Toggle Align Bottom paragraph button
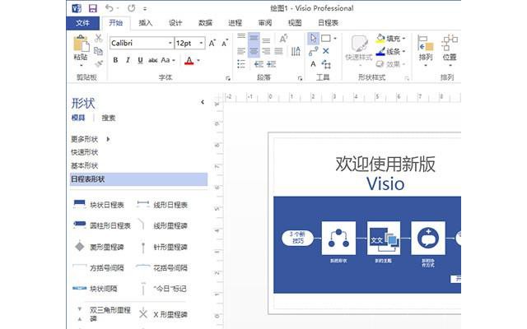The width and height of the screenshot is (527, 329). (266, 40)
